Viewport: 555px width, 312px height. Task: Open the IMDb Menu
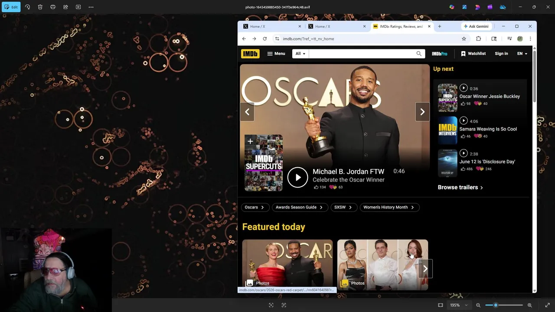click(276, 54)
